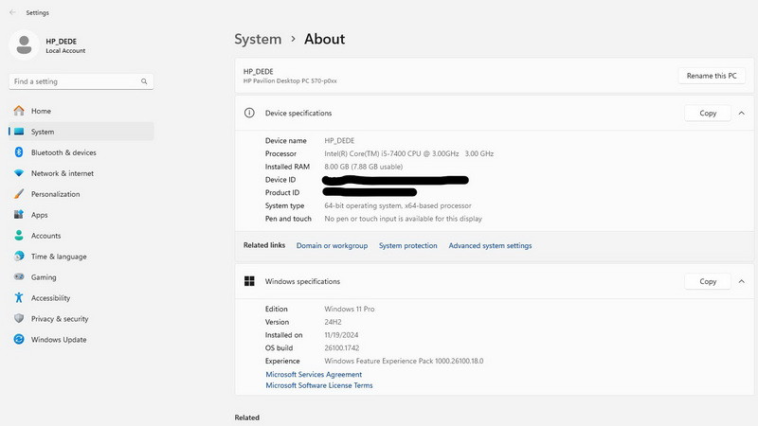The image size is (758, 426).
Task: Click the 8.00 GB installed RAM value
Action: point(364,167)
